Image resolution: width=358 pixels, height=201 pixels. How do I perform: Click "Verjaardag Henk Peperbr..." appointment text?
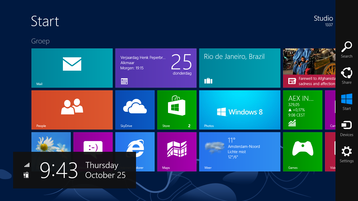point(143,58)
